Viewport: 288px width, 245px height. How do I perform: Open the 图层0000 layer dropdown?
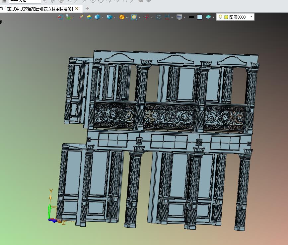point(251,17)
